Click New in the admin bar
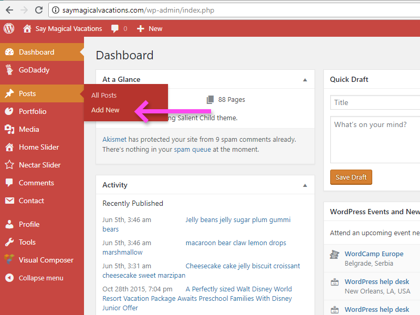Image resolution: width=420 pixels, height=315 pixels. tap(155, 29)
